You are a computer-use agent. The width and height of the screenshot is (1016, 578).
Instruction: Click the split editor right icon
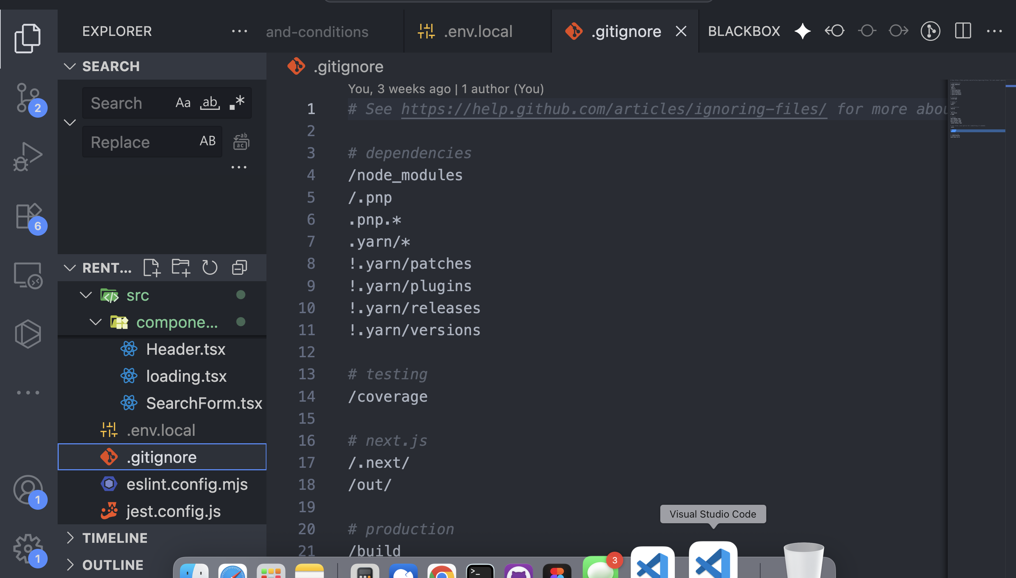tap(963, 31)
